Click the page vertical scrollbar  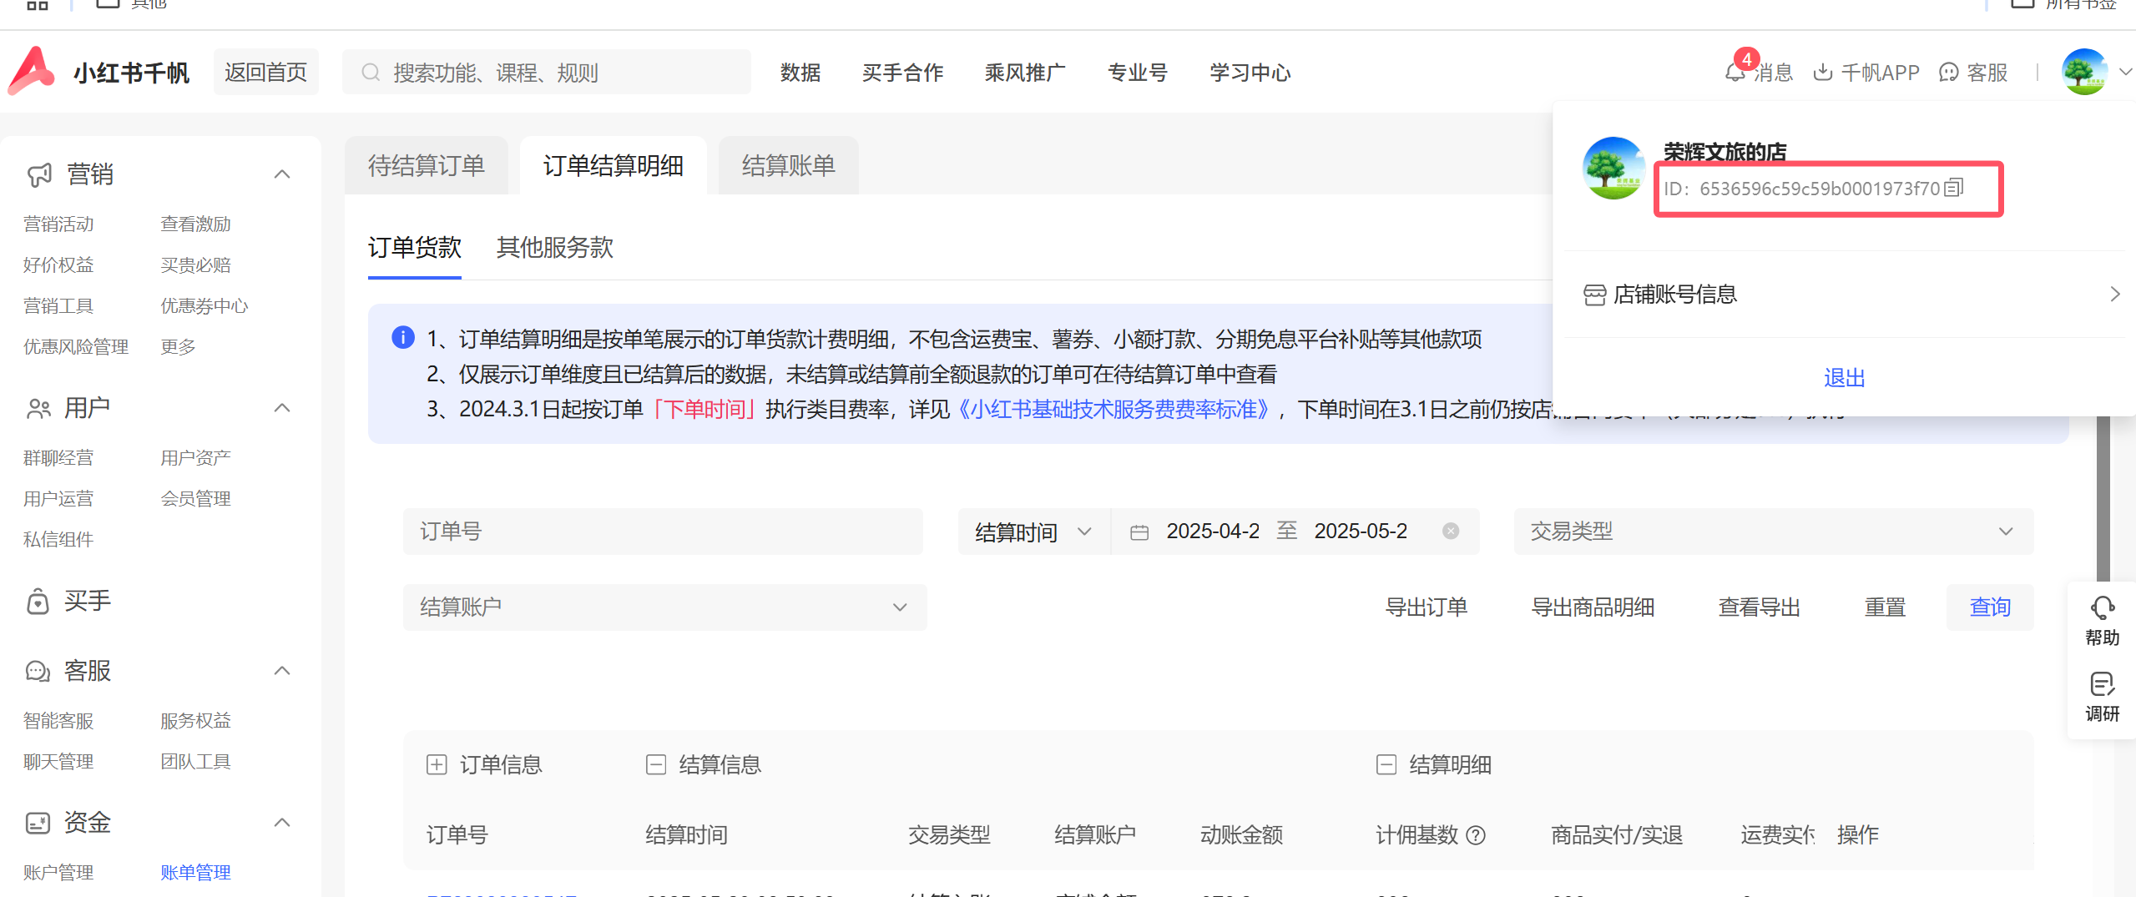pos(2103,497)
